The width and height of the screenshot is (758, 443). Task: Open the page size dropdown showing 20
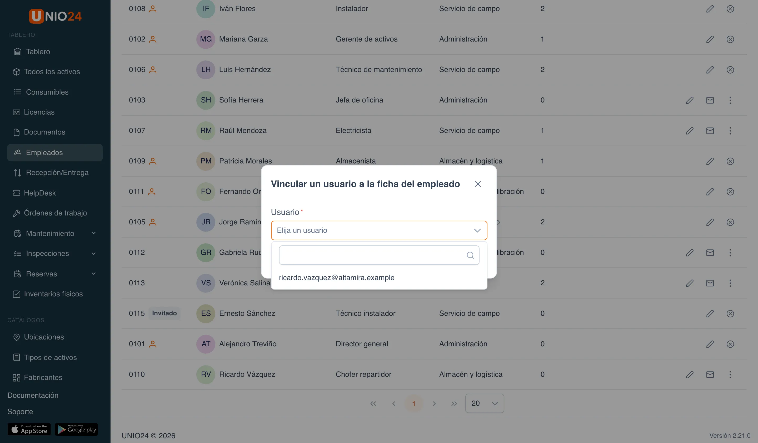coord(484,403)
